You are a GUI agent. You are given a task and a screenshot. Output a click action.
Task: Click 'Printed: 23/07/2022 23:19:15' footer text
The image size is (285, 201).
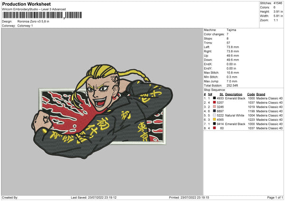[189, 197]
